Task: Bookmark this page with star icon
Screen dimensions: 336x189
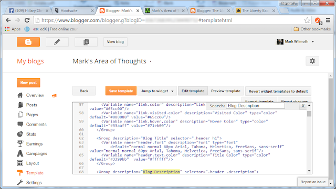Action: (x=307, y=20)
